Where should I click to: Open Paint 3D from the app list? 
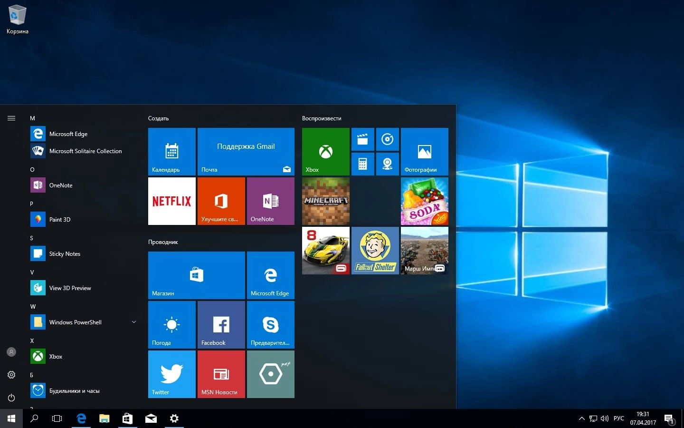[x=85, y=220]
